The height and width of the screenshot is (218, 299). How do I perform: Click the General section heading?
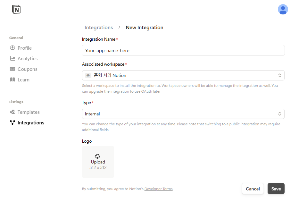pyautogui.click(x=16, y=38)
